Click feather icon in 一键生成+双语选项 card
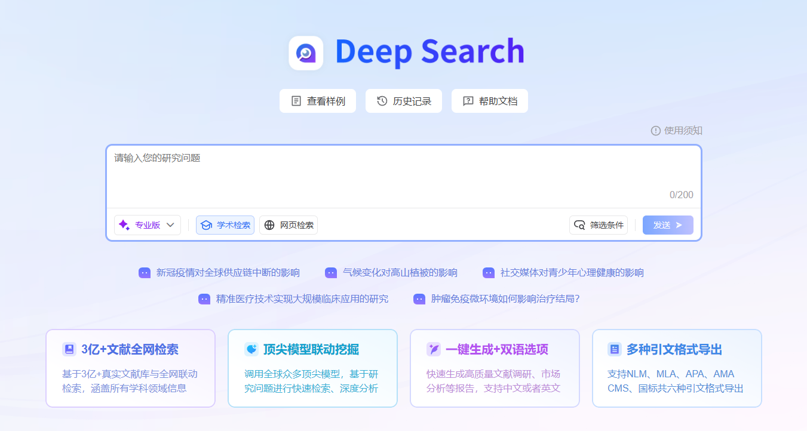The width and height of the screenshot is (807, 431). click(434, 349)
